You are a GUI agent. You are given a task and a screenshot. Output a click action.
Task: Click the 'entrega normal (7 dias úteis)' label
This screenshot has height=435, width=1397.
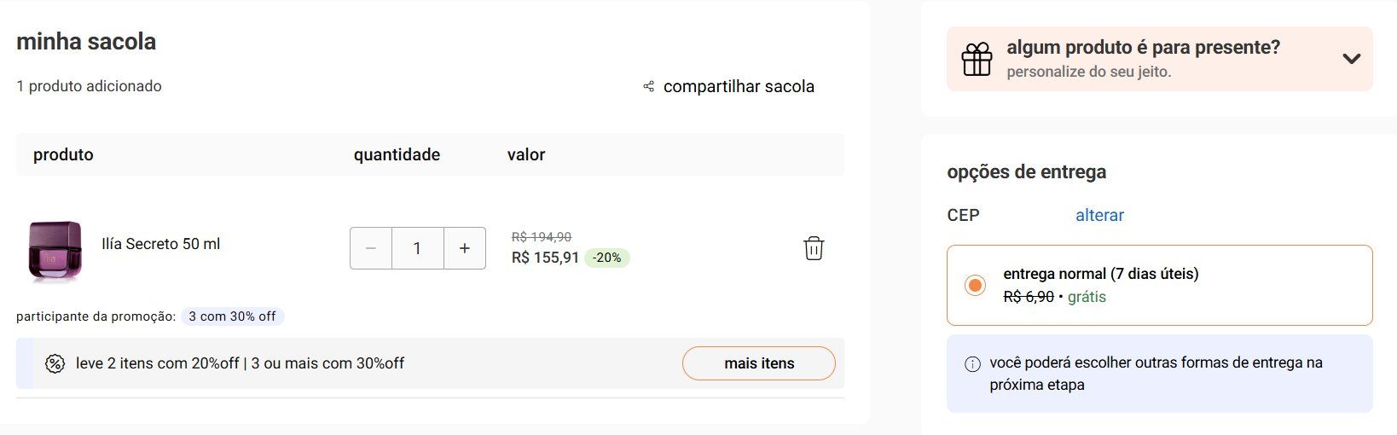pos(1100,274)
